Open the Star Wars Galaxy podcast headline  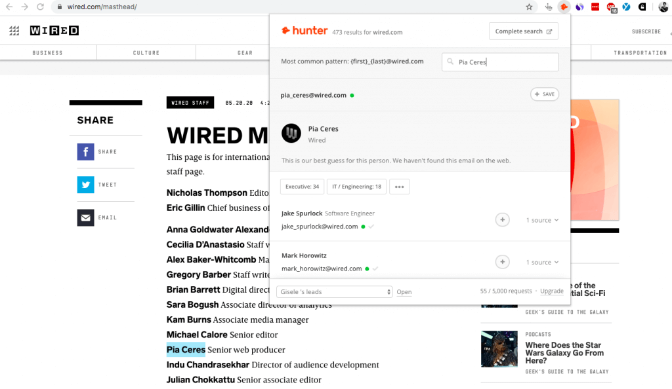tap(564, 353)
